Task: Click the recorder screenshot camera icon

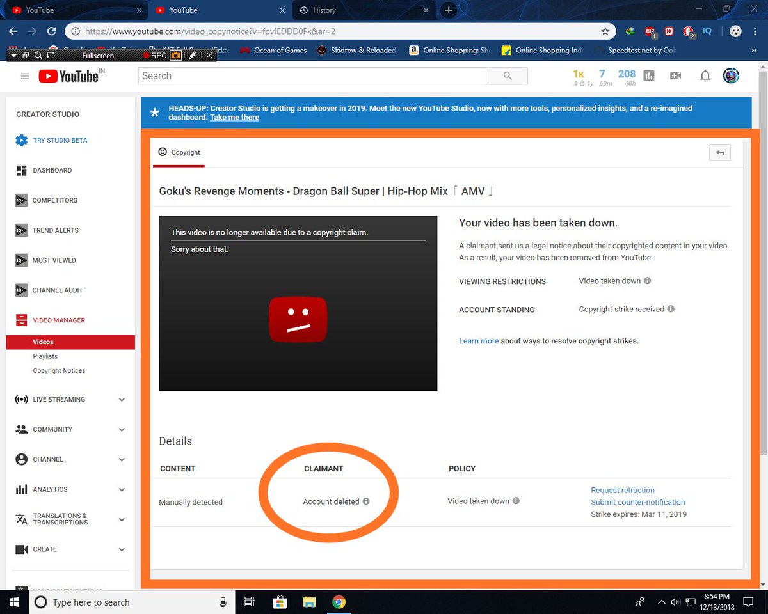Action: click(175, 56)
